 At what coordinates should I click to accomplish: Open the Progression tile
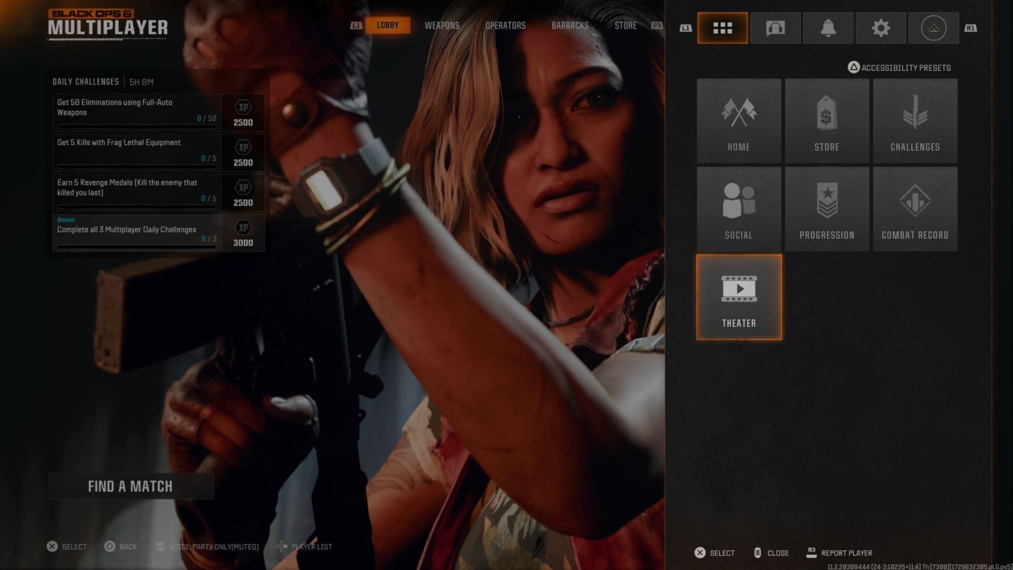pyautogui.click(x=827, y=209)
